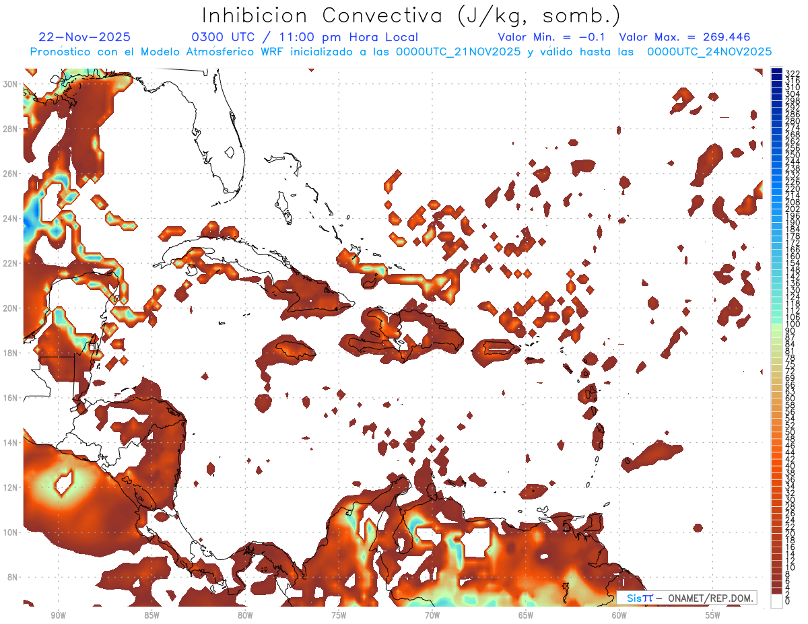Click the white colorbar swatch beside 0
Viewport: 808px width, 624px height.
776,602
